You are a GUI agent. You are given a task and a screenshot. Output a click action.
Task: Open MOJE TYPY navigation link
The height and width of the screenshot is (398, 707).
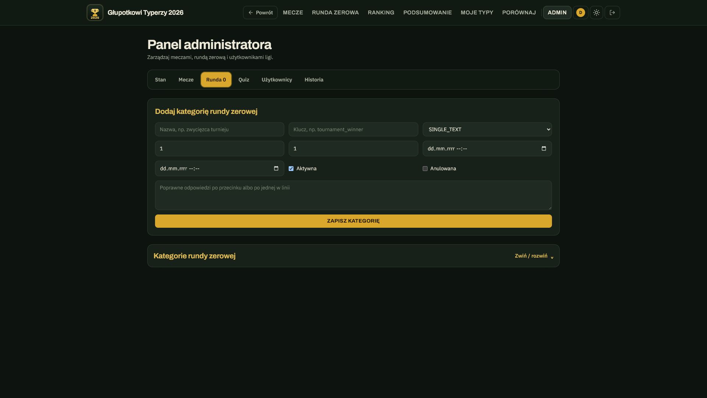pos(477,13)
